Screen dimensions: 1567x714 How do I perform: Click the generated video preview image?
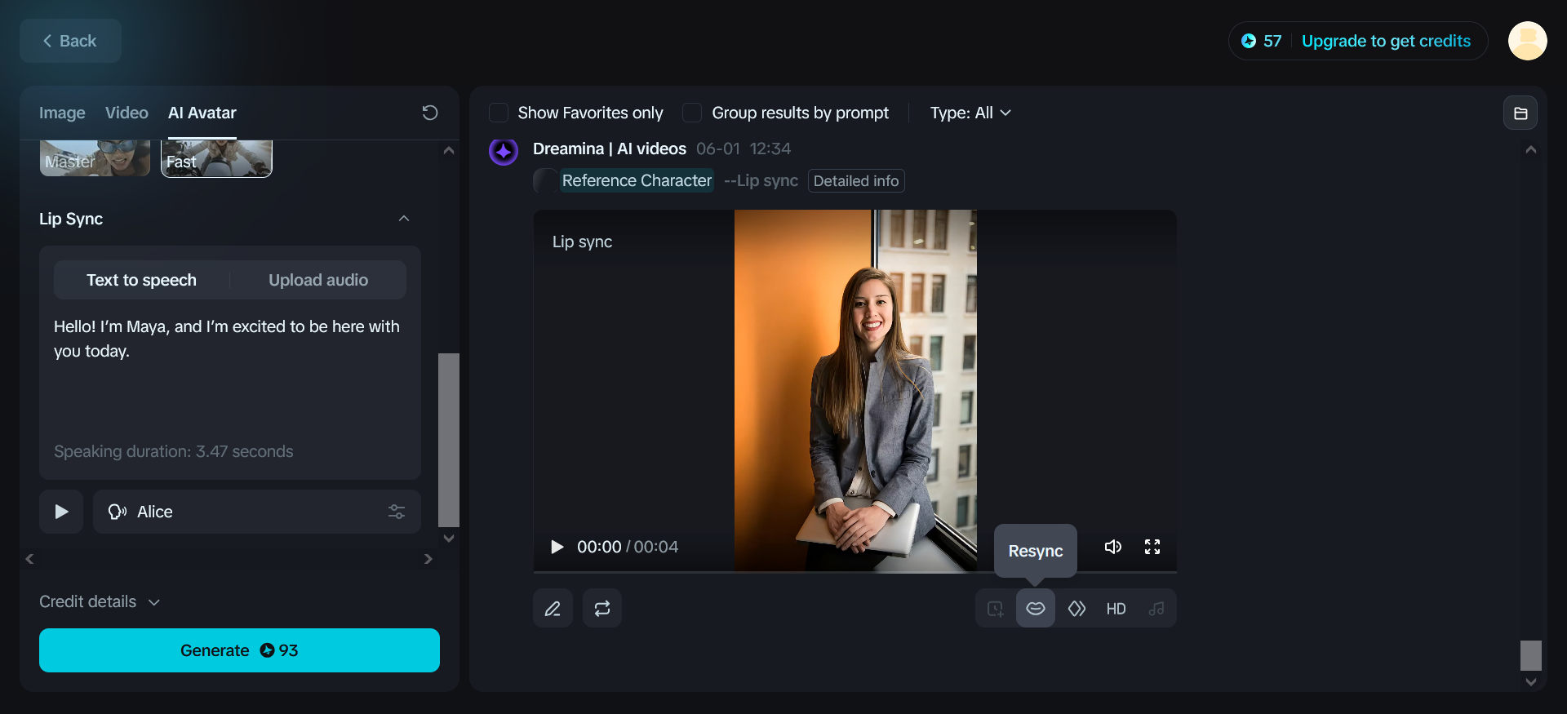[x=855, y=390]
